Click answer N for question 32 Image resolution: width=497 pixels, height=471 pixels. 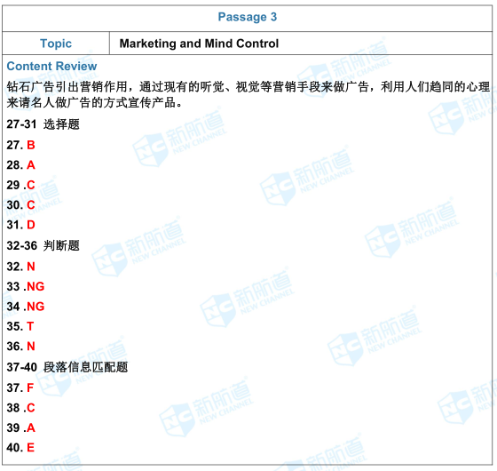(31, 267)
